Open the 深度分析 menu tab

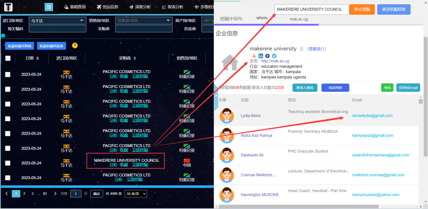click(140, 7)
